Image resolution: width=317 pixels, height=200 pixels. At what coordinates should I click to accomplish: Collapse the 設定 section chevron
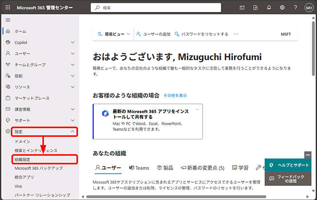[72, 132]
